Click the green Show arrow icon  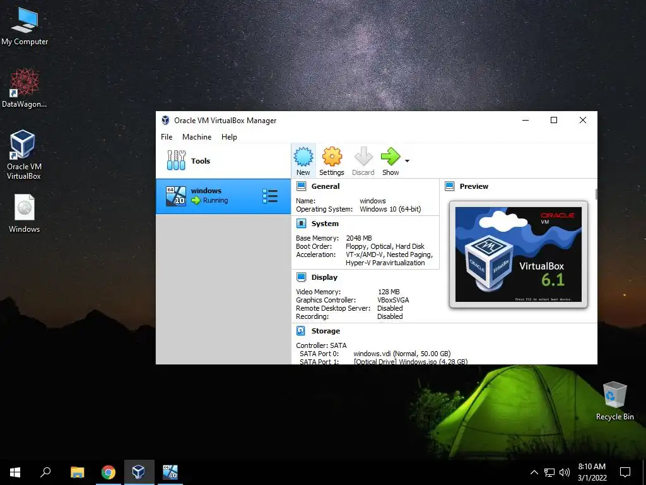point(390,157)
